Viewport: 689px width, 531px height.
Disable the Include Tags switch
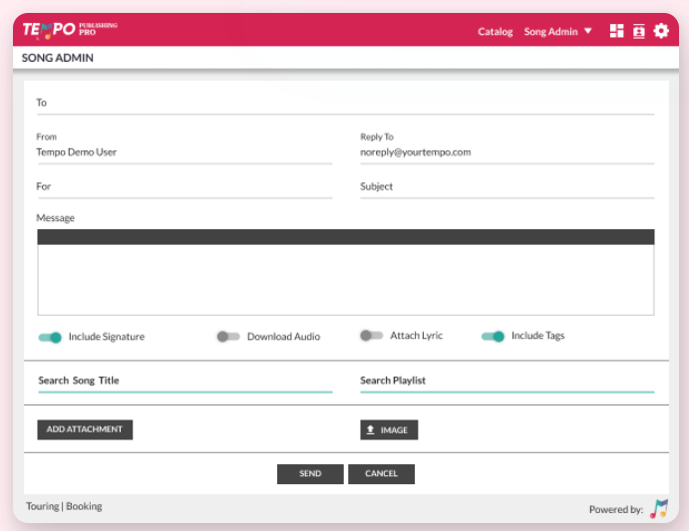493,337
